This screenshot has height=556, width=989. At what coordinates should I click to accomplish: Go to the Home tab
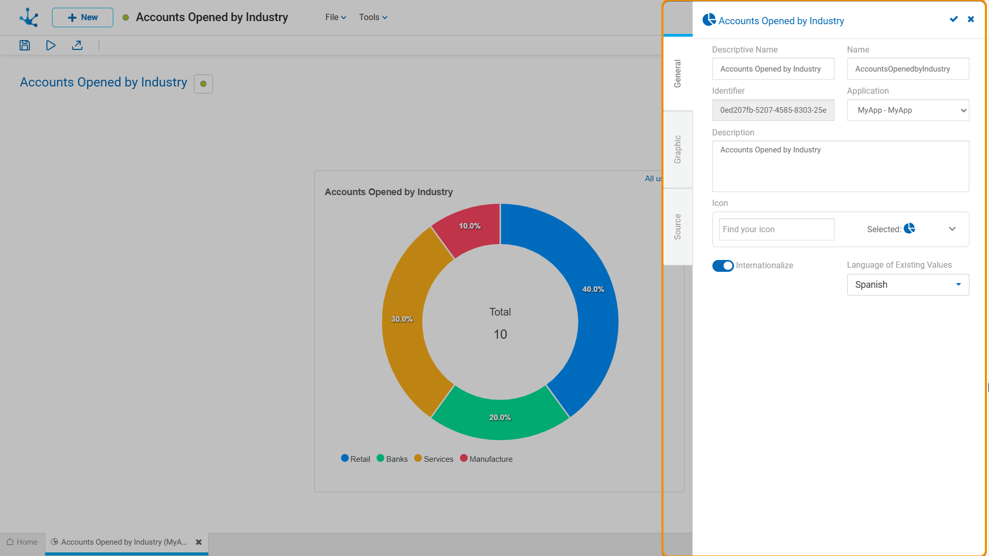coord(22,542)
